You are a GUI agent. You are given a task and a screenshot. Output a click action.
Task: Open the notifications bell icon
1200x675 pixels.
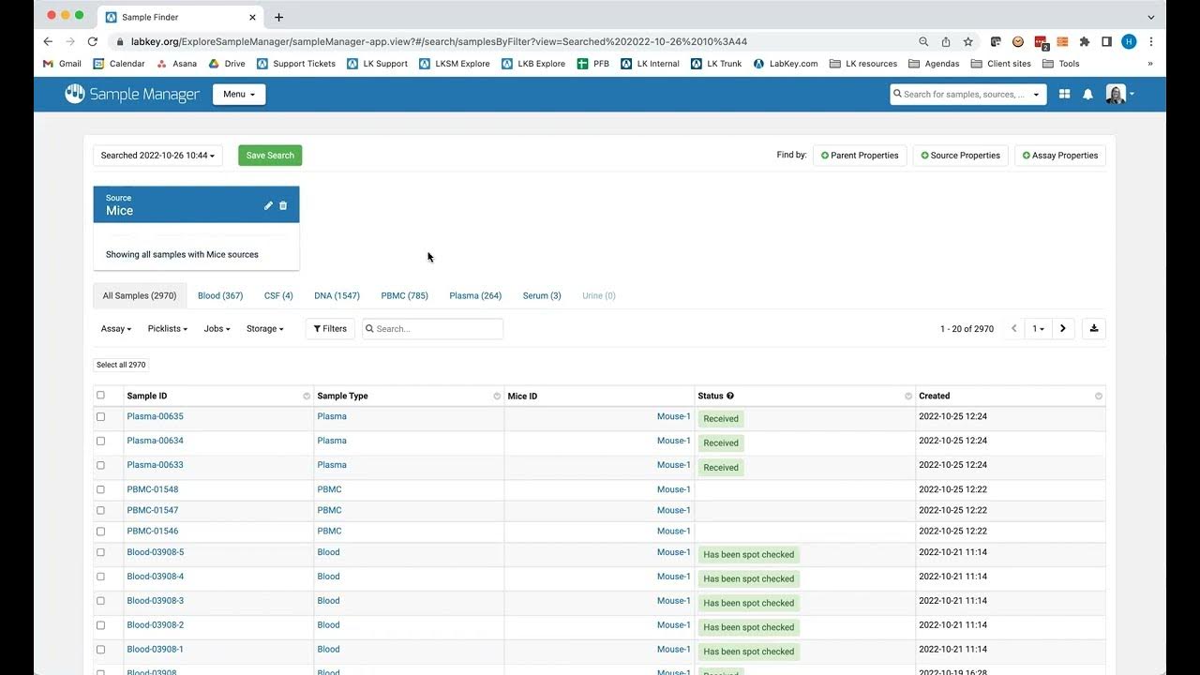point(1087,94)
